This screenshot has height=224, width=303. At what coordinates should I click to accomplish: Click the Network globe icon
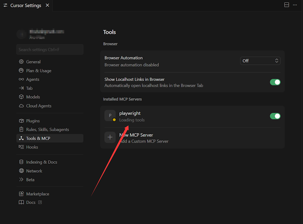[x=21, y=171]
